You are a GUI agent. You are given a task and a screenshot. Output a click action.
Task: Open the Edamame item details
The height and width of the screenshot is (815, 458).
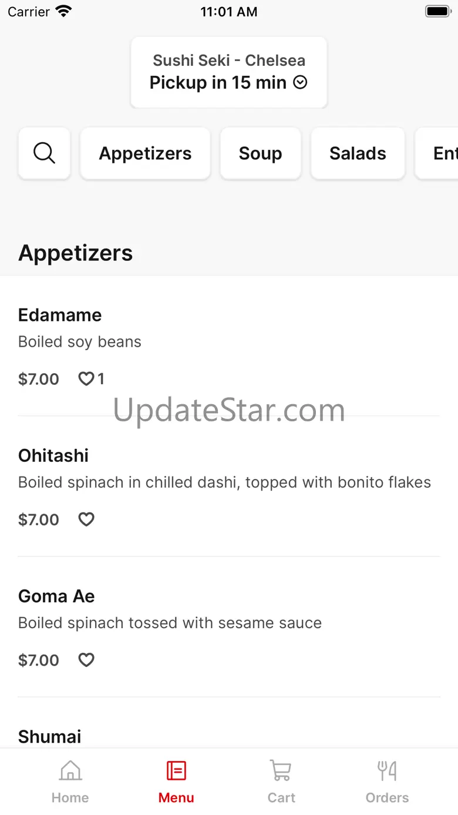229,346
